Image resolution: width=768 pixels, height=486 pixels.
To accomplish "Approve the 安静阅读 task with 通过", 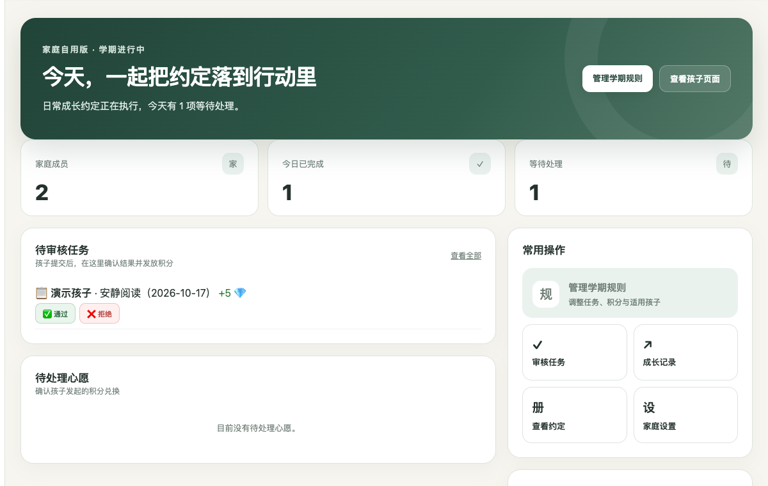I will (x=55, y=314).
